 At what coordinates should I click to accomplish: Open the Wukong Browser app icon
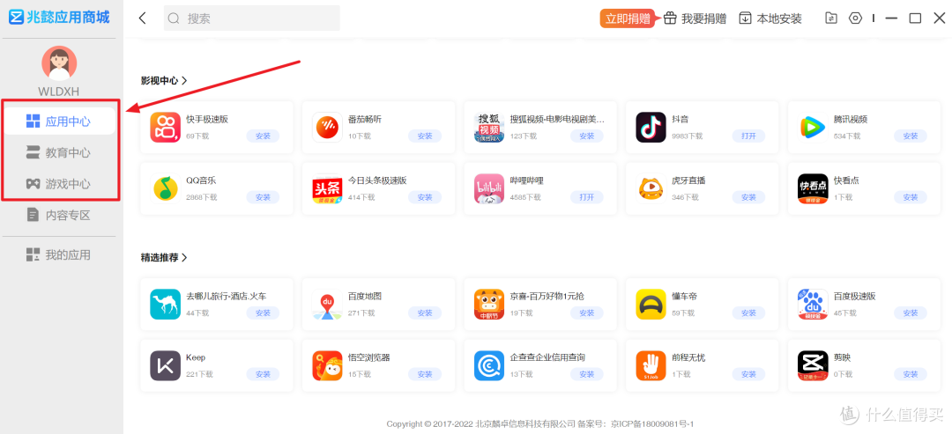pos(327,365)
